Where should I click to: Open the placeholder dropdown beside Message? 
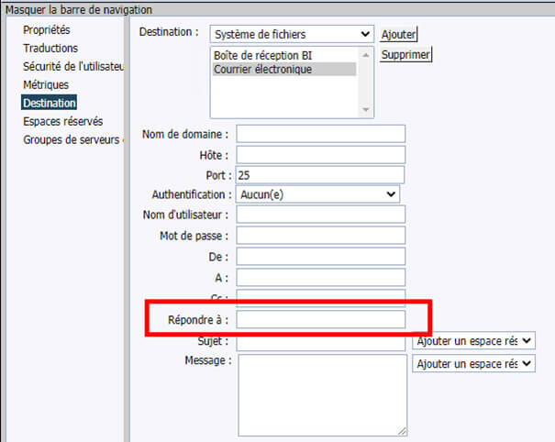pyautogui.click(x=473, y=364)
